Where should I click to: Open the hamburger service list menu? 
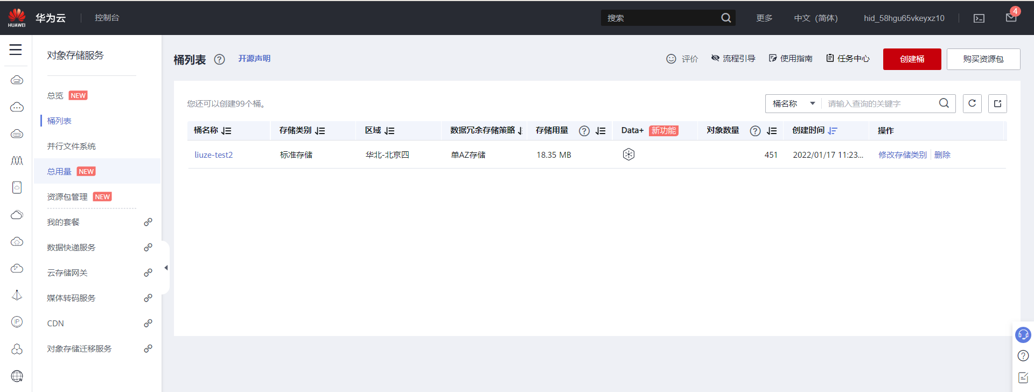point(16,50)
